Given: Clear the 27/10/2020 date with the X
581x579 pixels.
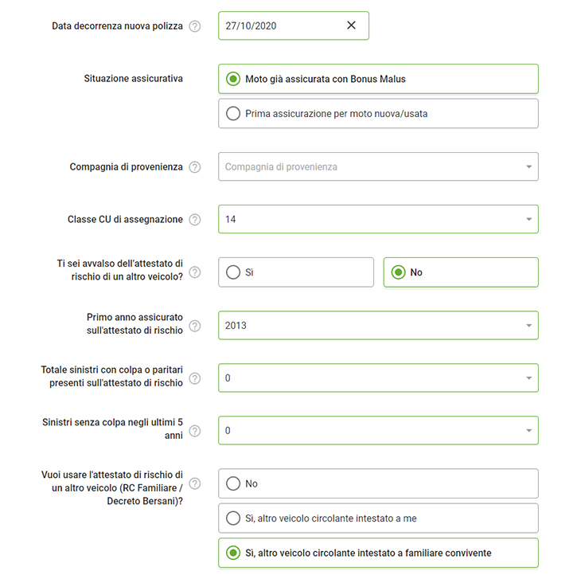Looking at the screenshot, I should coord(352,25).
